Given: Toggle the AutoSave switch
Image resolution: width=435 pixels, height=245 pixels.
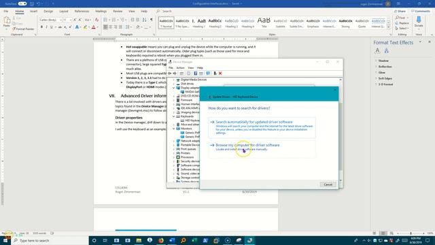Looking at the screenshot, I should click(x=22, y=3).
